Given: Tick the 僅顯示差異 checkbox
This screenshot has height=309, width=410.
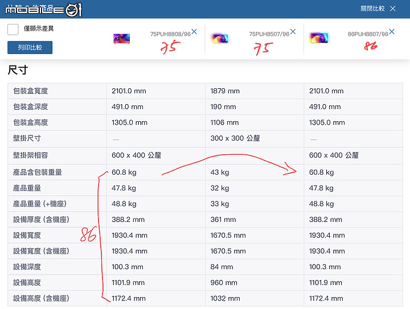Looking at the screenshot, I should point(13,29).
